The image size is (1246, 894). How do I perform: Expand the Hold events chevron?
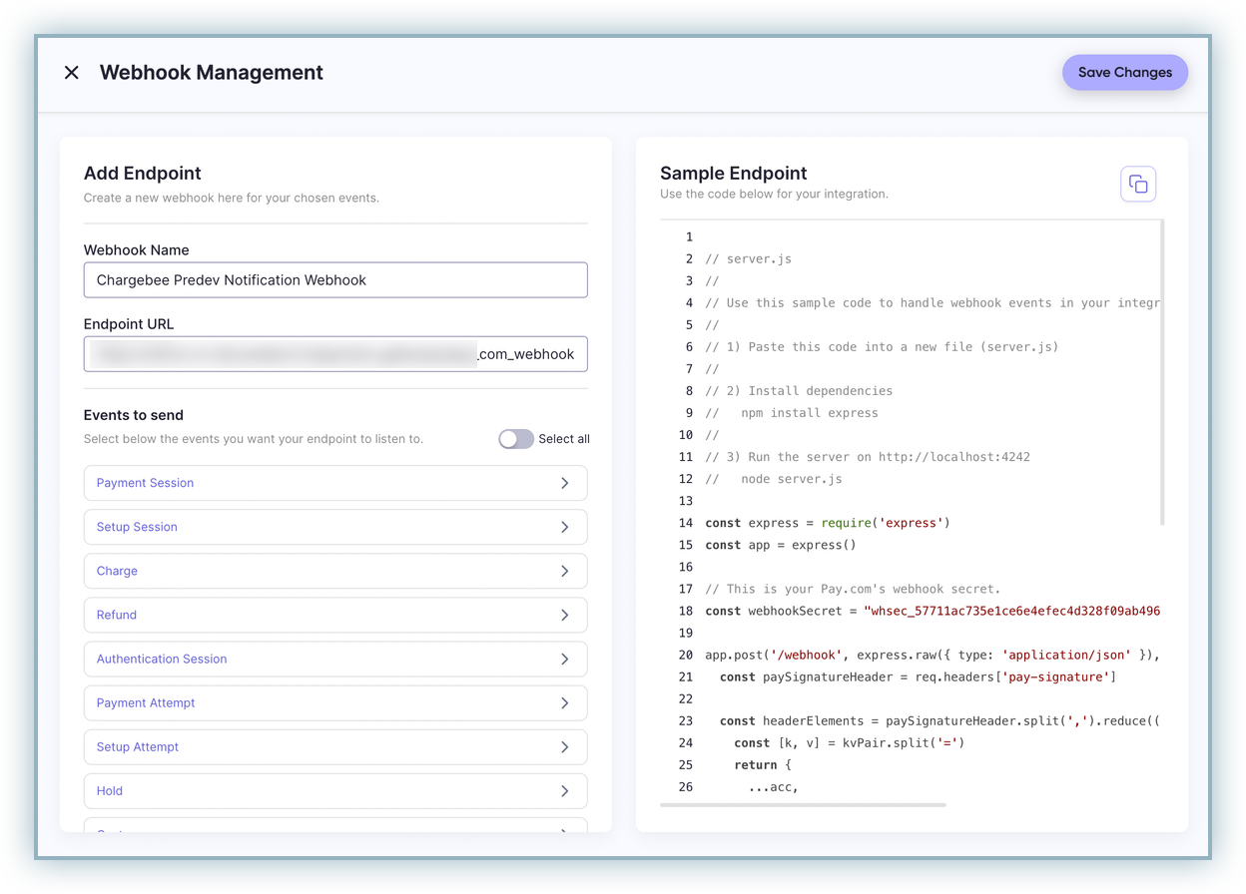(x=564, y=790)
